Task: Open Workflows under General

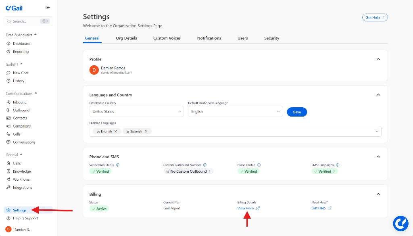Action: point(21,179)
